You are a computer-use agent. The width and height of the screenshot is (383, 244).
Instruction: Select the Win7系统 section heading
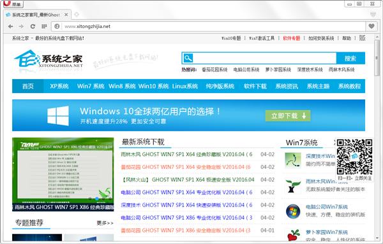302,143
